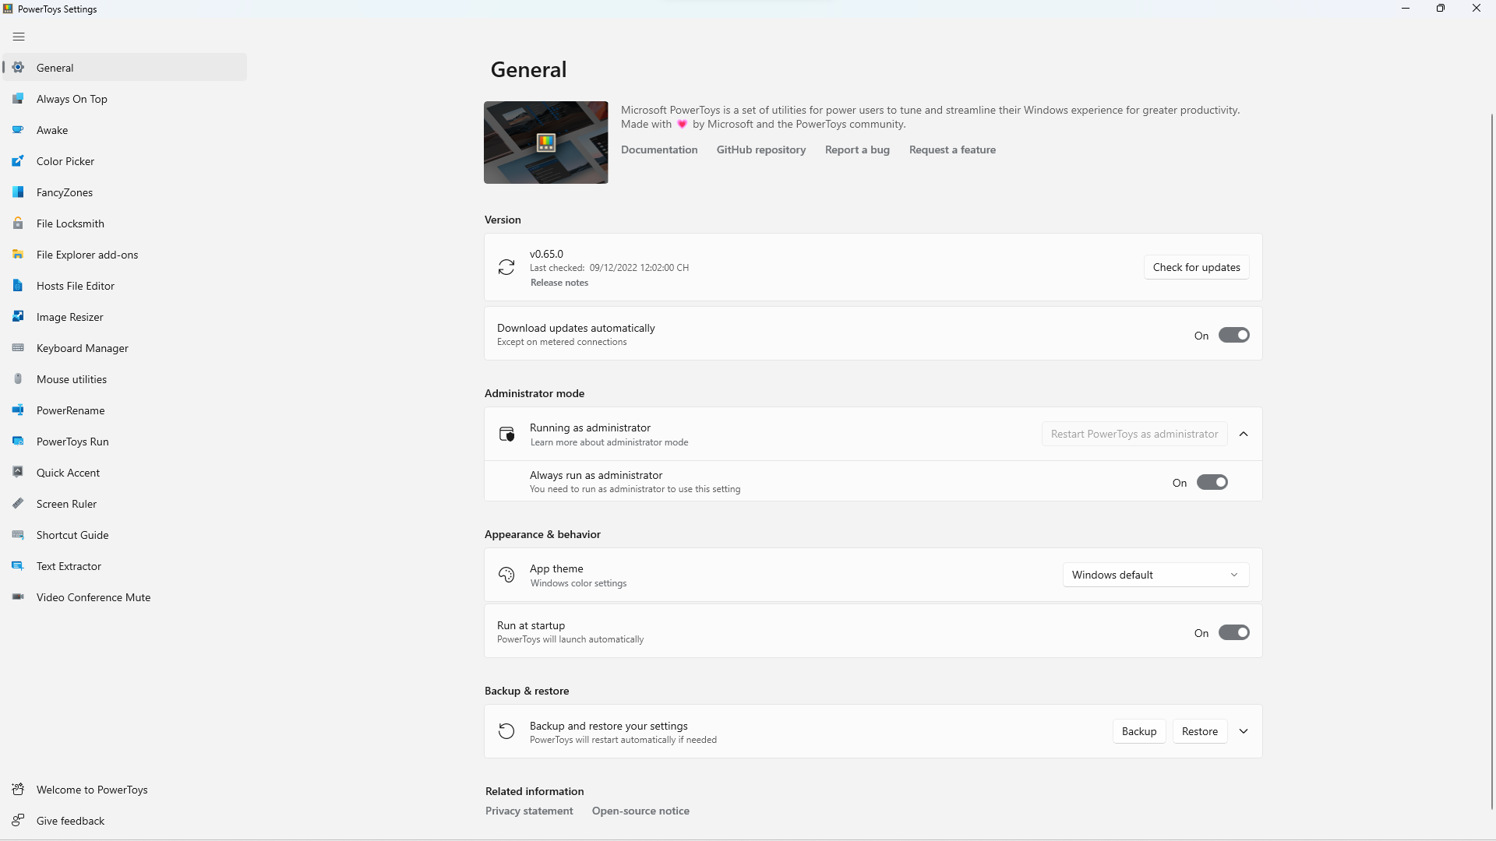
Task: Open Welcome to PowerToys
Action: coord(91,789)
